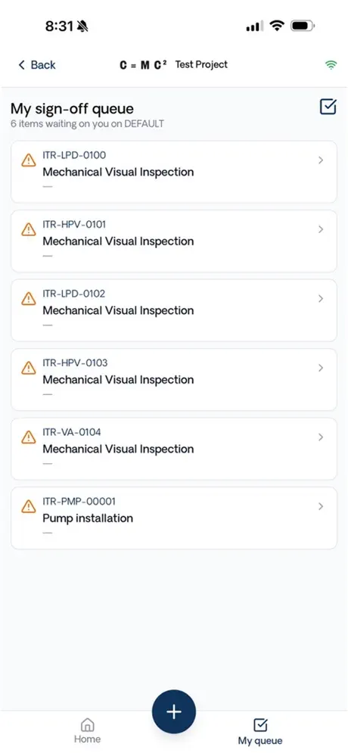The image size is (348, 753).
Task: Tap the warning icon next to ITR-HPV-0103
Action: (x=29, y=368)
